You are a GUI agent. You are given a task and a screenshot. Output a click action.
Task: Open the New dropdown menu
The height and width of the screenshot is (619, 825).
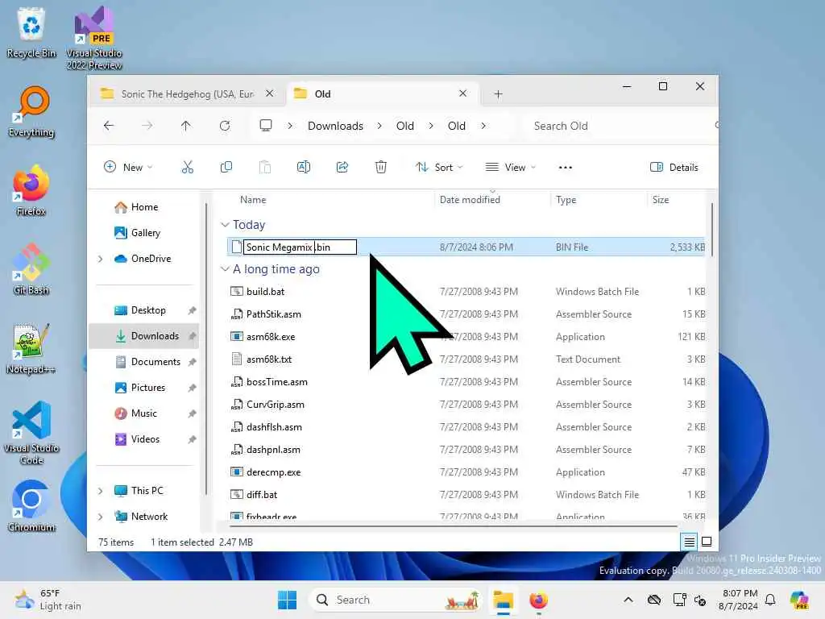point(128,168)
